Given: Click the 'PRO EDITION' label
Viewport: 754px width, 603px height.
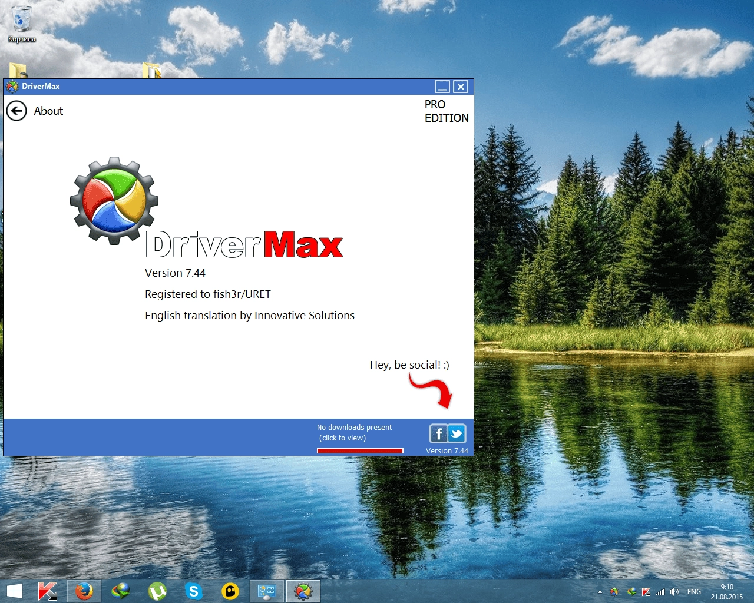Looking at the screenshot, I should click(x=447, y=111).
